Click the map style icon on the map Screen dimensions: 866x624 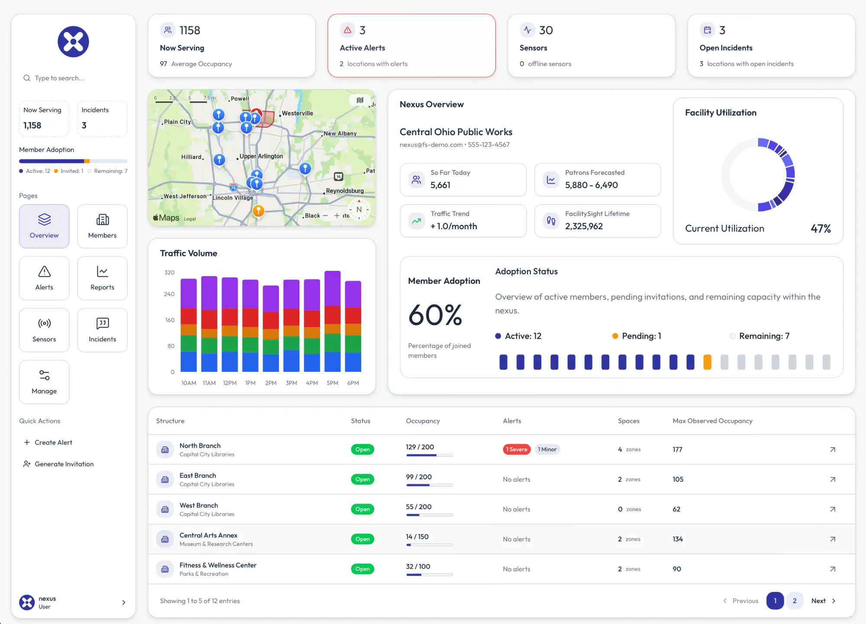(x=360, y=100)
